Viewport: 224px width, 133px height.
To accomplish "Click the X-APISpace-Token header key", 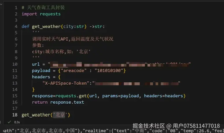I will (x=66, y=83).
